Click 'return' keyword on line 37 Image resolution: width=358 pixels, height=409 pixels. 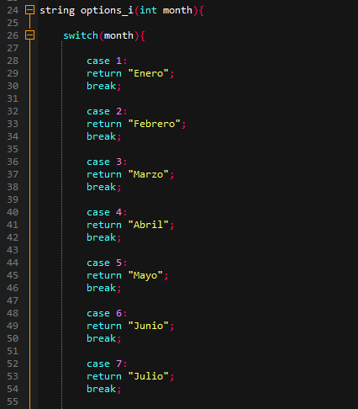click(104, 174)
